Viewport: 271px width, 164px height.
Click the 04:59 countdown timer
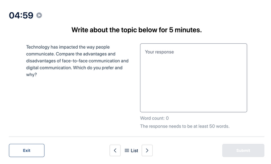tap(21, 15)
